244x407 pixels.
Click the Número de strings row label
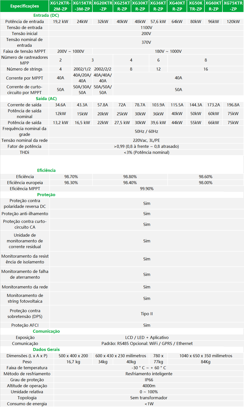tap(25, 69)
